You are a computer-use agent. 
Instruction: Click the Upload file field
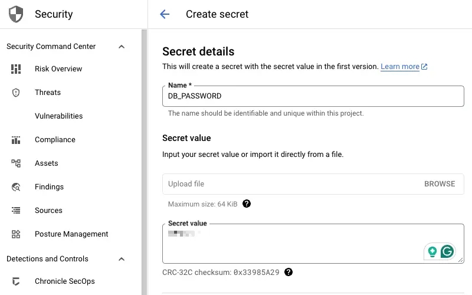click(313, 184)
